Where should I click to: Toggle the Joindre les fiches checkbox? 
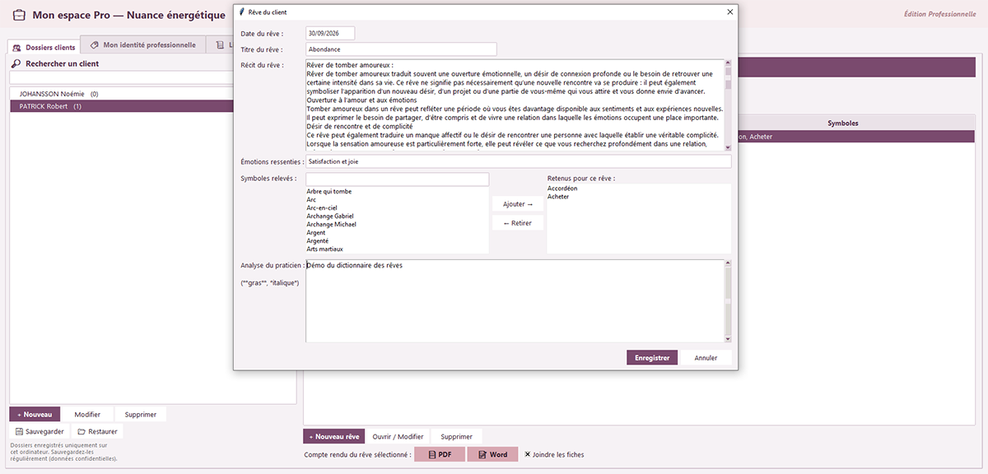[x=528, y=454]
